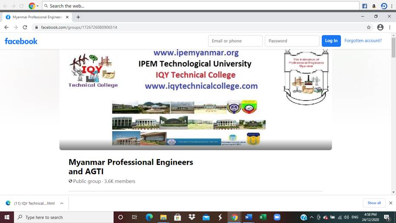Close the Myanmar Professional Engineers tab
This screenshot has height=223, width=396.
click(x=67, y=17)
